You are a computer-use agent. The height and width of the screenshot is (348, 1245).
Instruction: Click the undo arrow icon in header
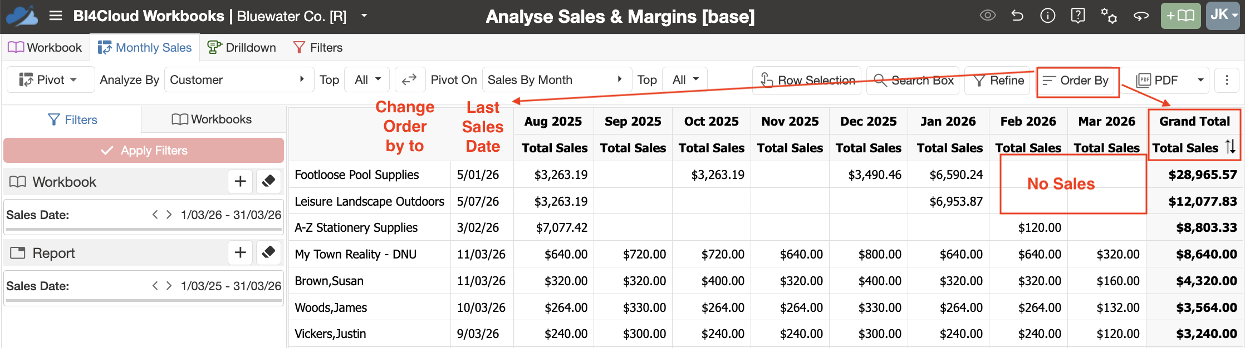point(1017,16)
